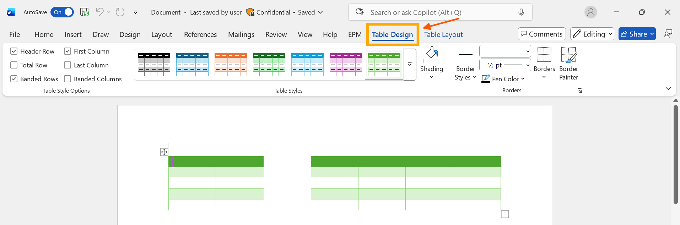The height and width of the screenshot is (225, 680).
Task: Toggle the AutoSave switch
Action: [62, 12]
